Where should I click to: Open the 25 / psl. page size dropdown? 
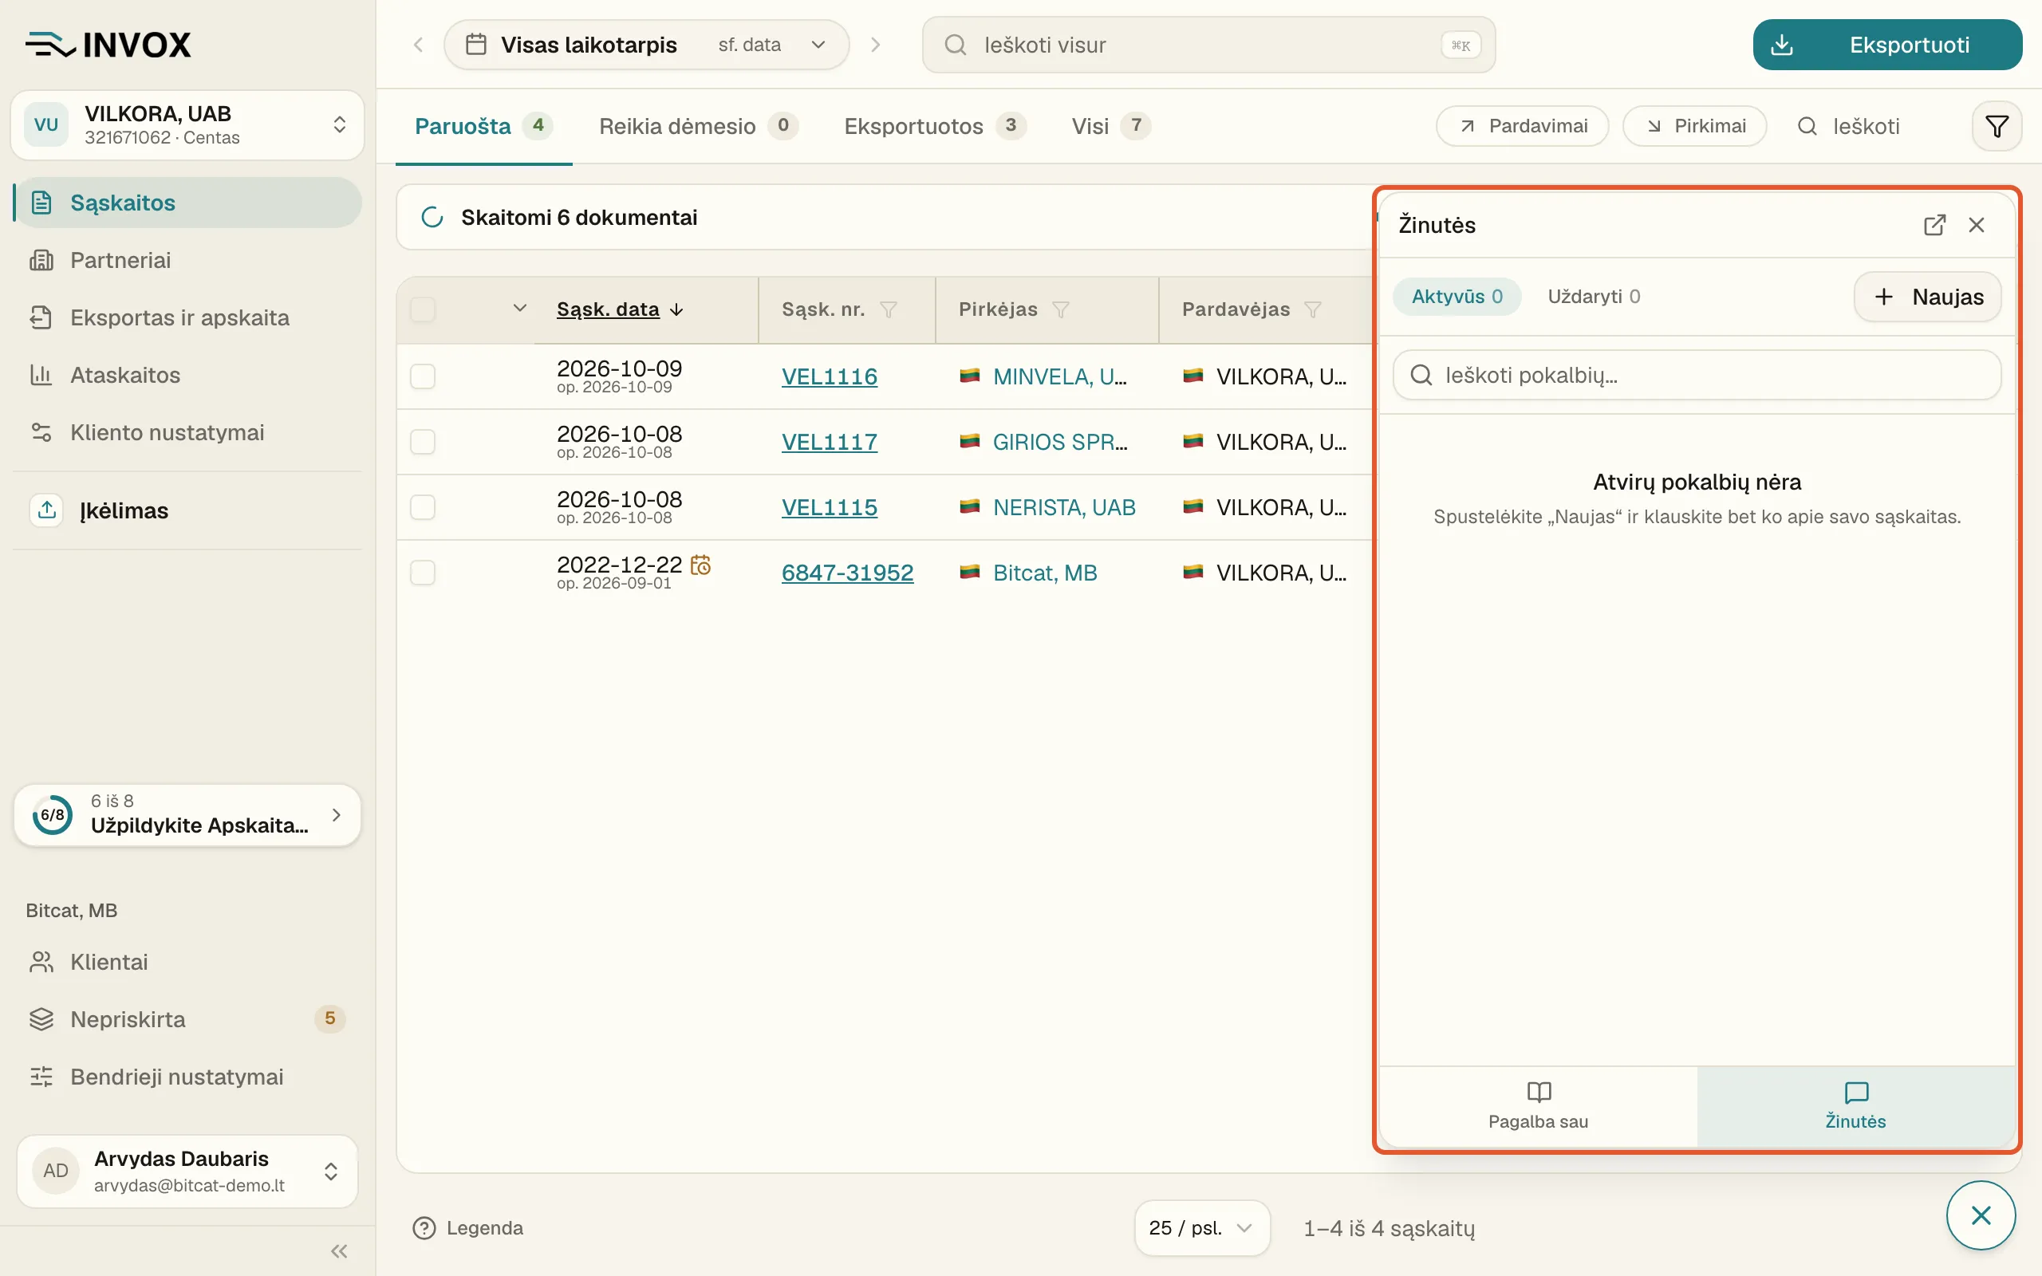coord(1201,1228)
